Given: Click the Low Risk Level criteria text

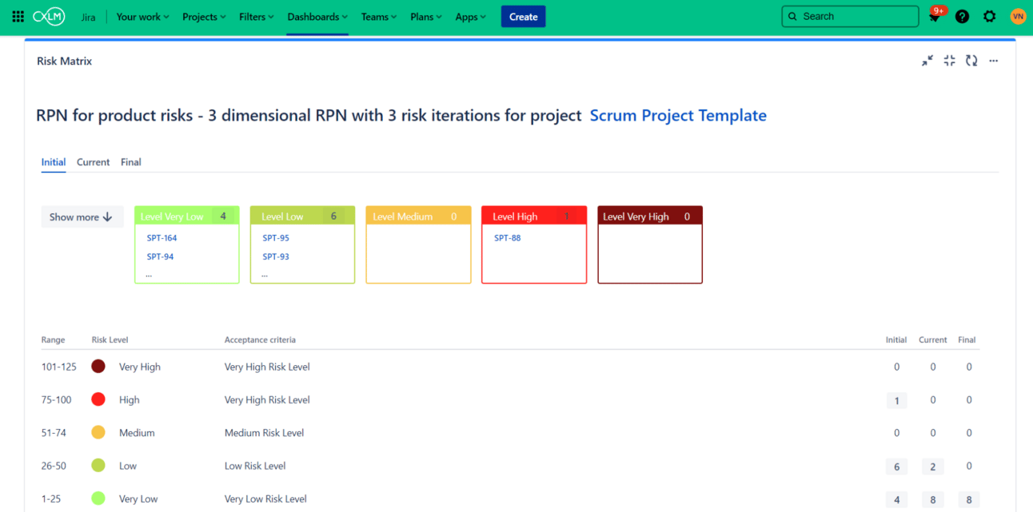Looking at the screenshot, I should point(255,466).
